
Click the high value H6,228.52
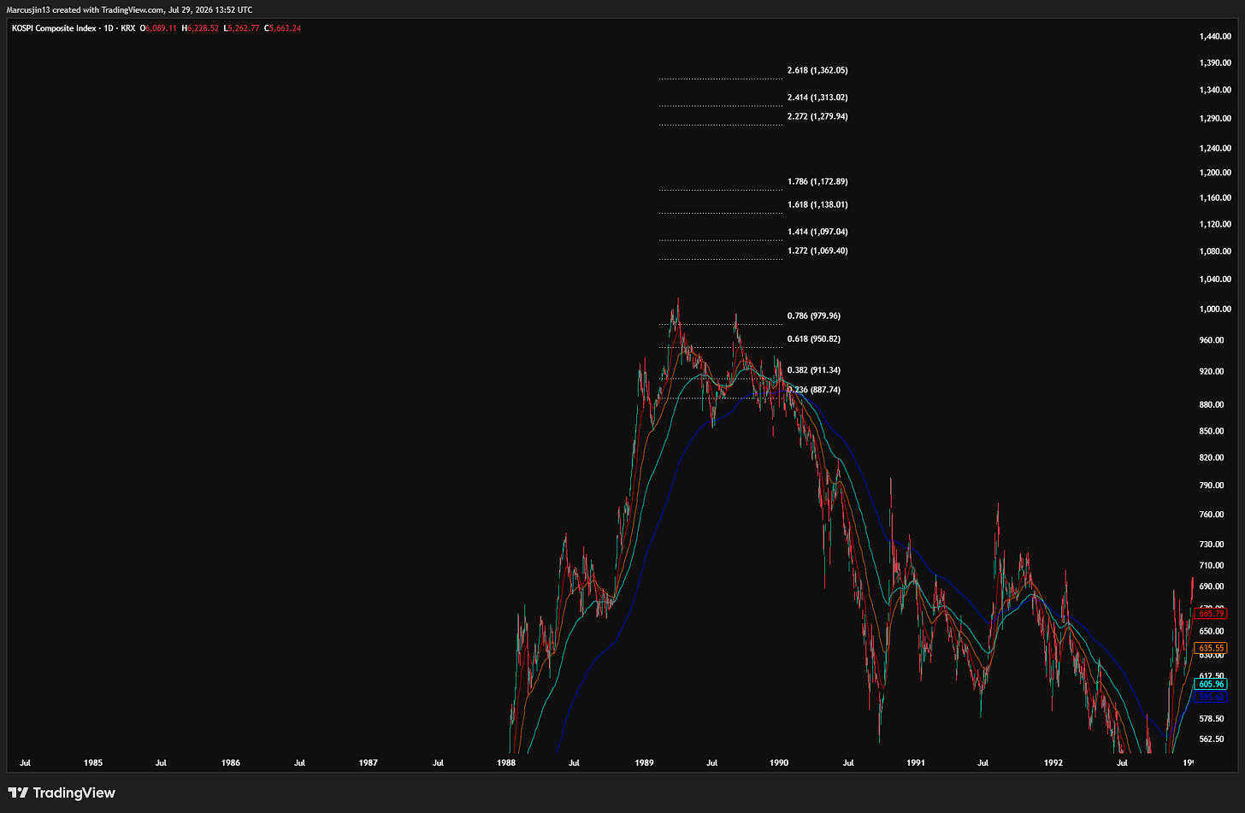point(200,28)
